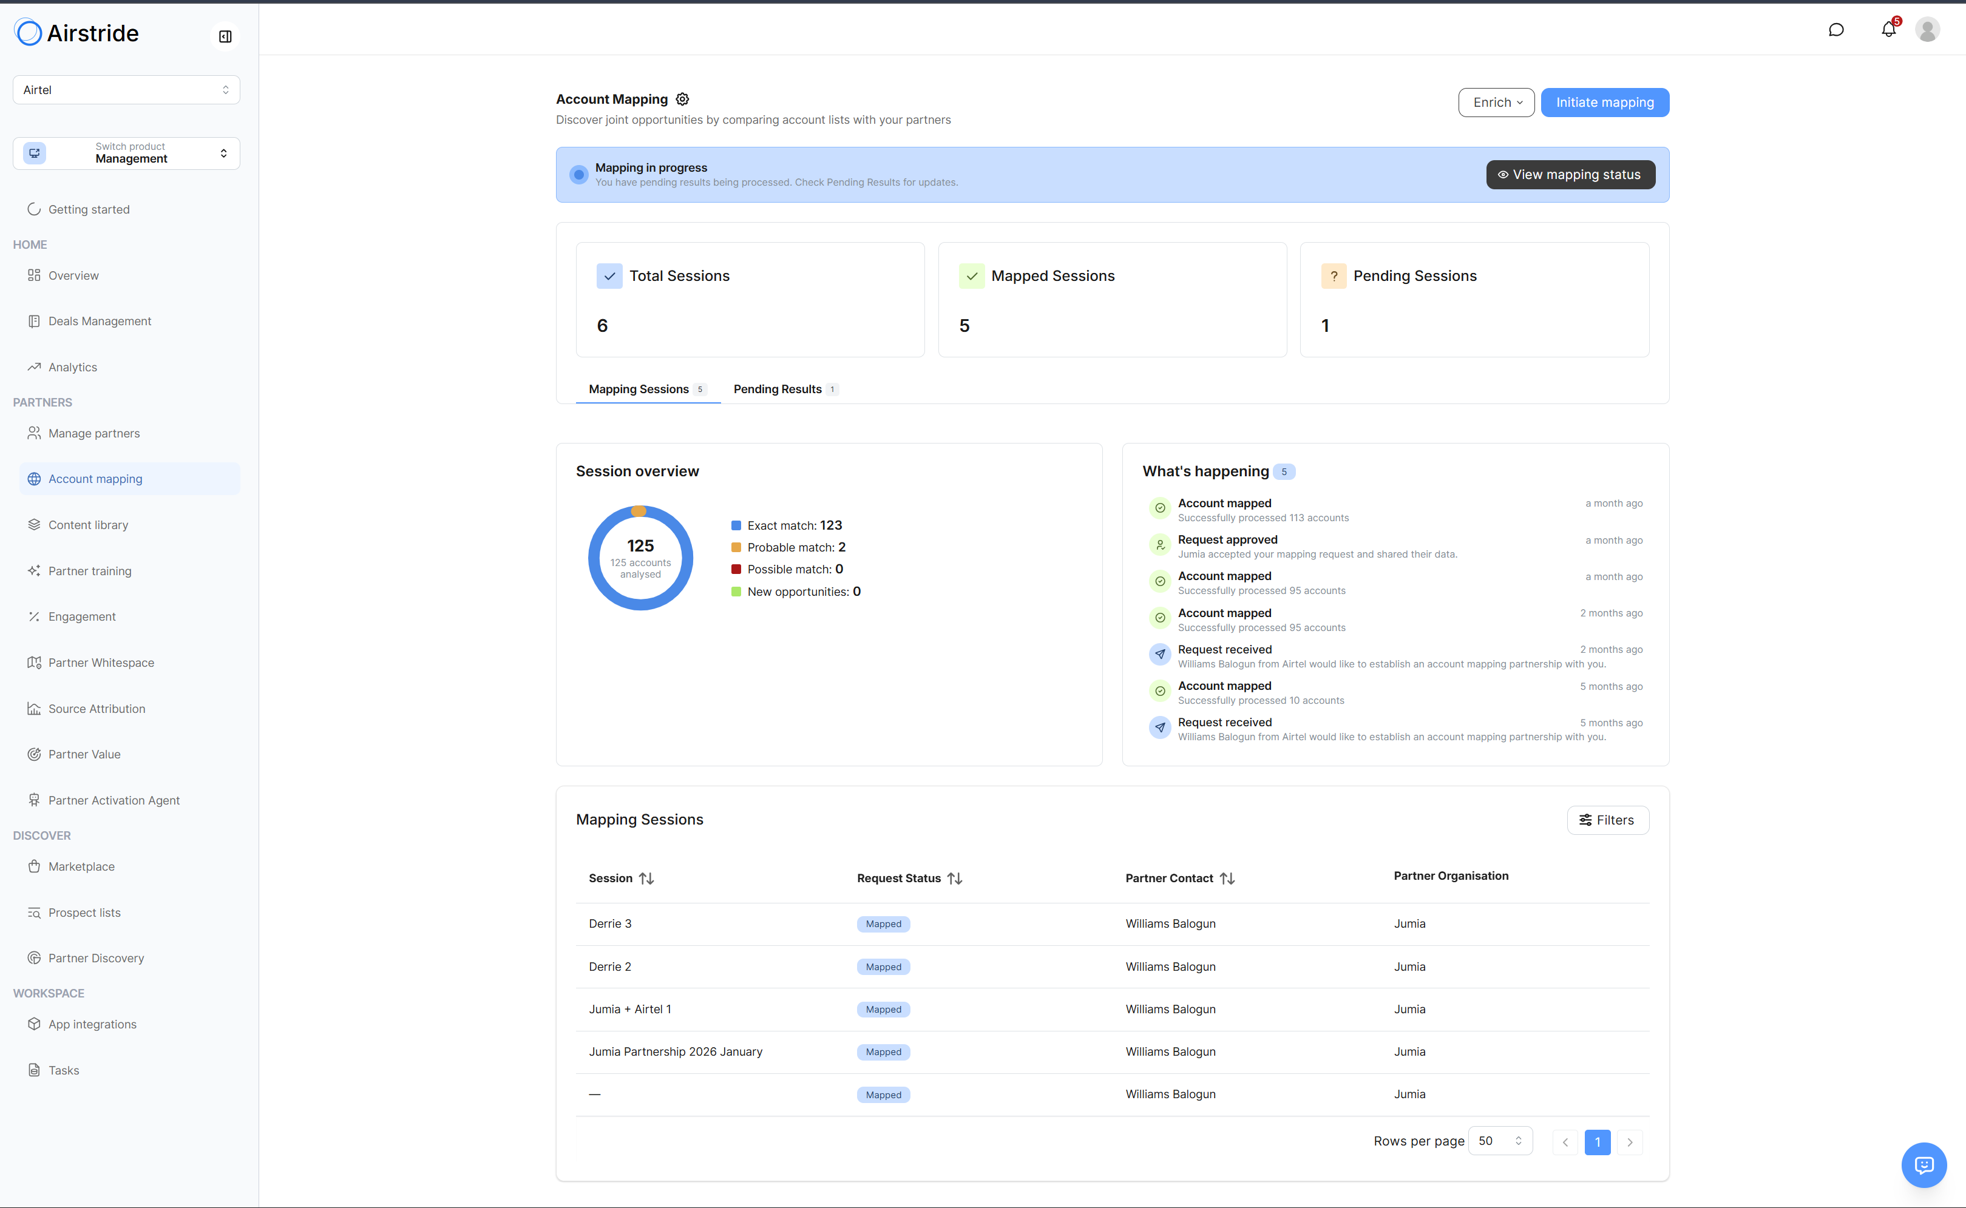Click the Mapped Sessions card

click(x=1111, y=300)
